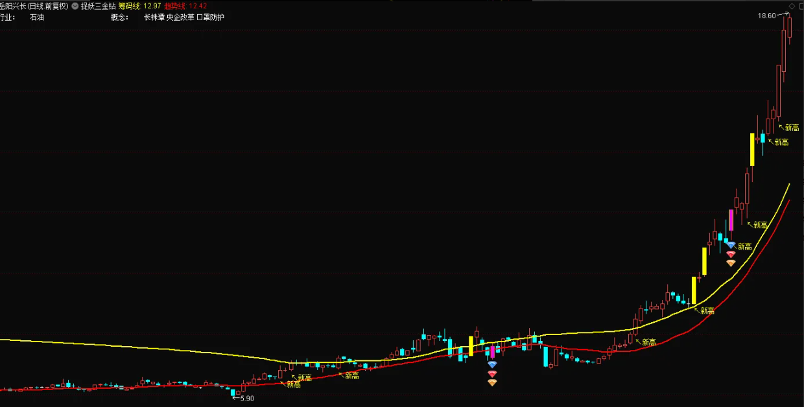
Task: Open the 央企改革 concept link
Action: [x=180, y=17]
